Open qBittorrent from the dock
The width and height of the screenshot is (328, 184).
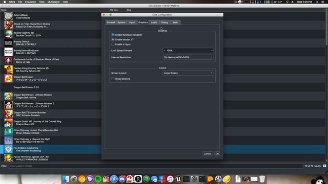[x=114, y=179]
